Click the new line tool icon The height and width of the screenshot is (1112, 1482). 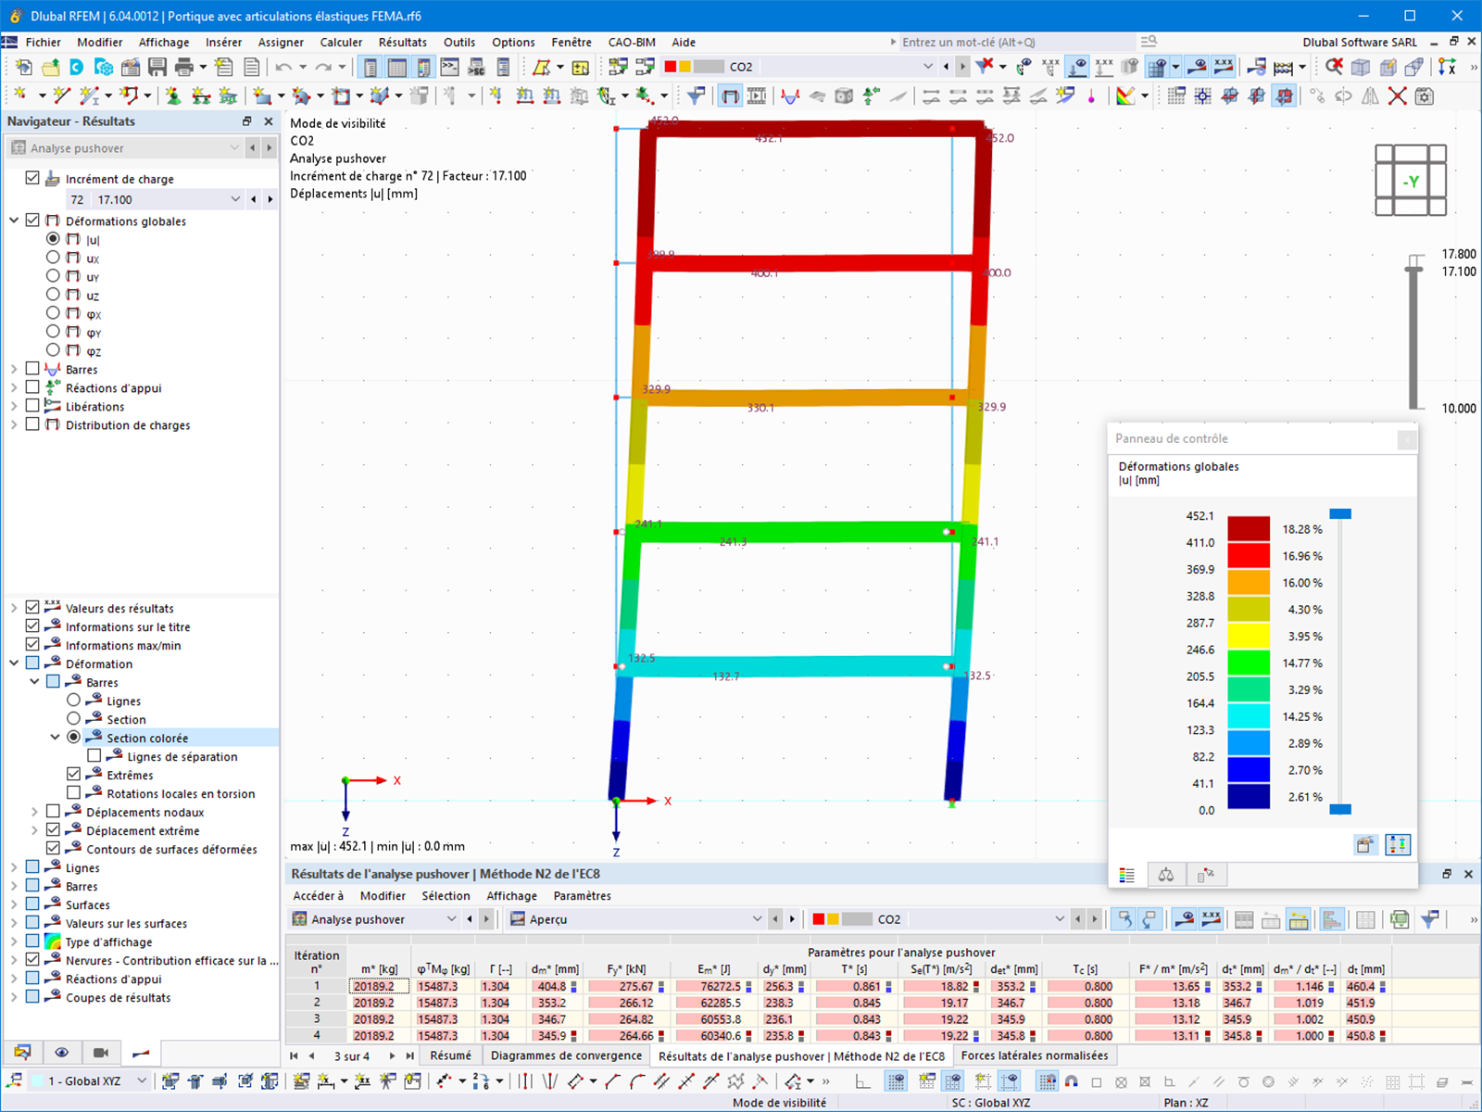pyautogui.click(x=62, y=95)
